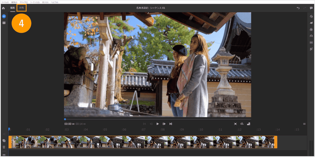315x157 pixels.
Task: Switch to the 共有 (Share) tab
Action: [21, 8]
